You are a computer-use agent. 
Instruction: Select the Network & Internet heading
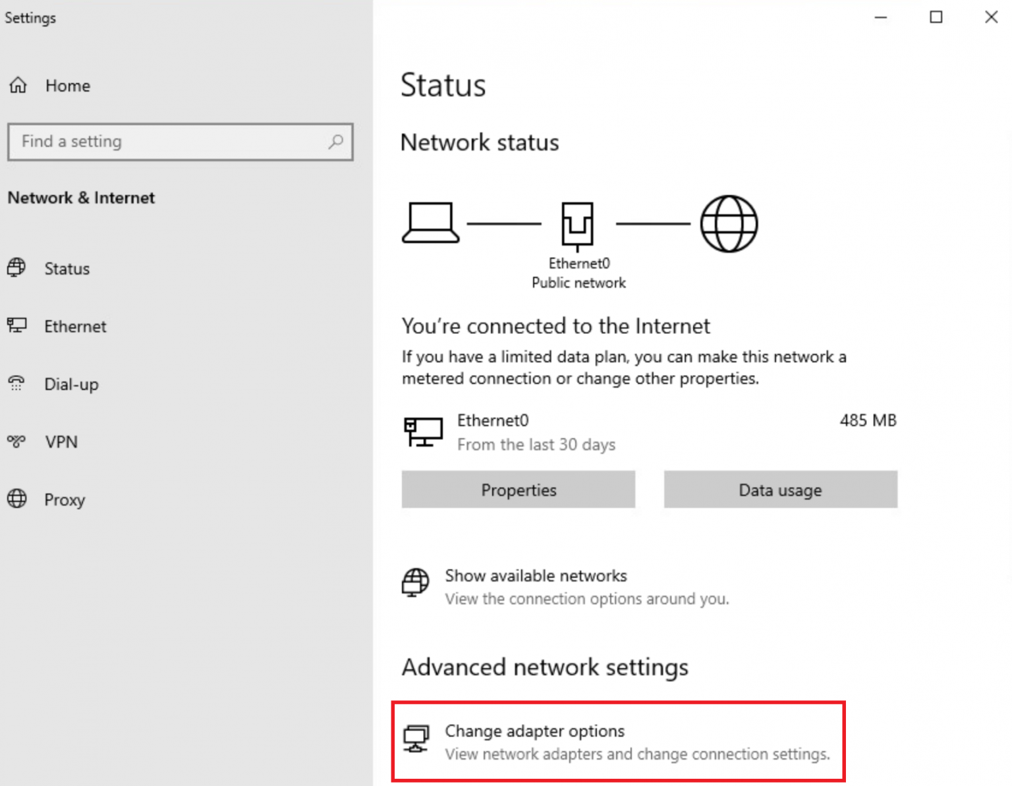pyautogui.click(x=81, y=197)
